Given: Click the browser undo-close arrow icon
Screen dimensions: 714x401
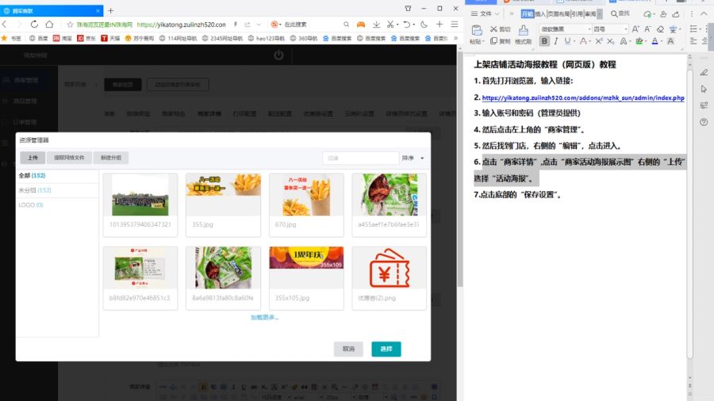Looking at the screenshot, I should [x=407, y=24].
